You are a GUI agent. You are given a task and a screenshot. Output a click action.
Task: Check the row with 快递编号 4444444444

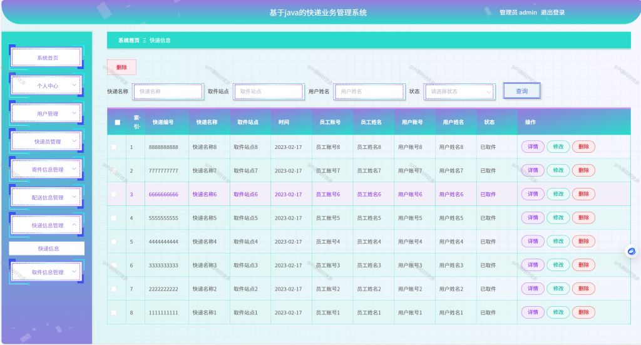tap(114, 242)
